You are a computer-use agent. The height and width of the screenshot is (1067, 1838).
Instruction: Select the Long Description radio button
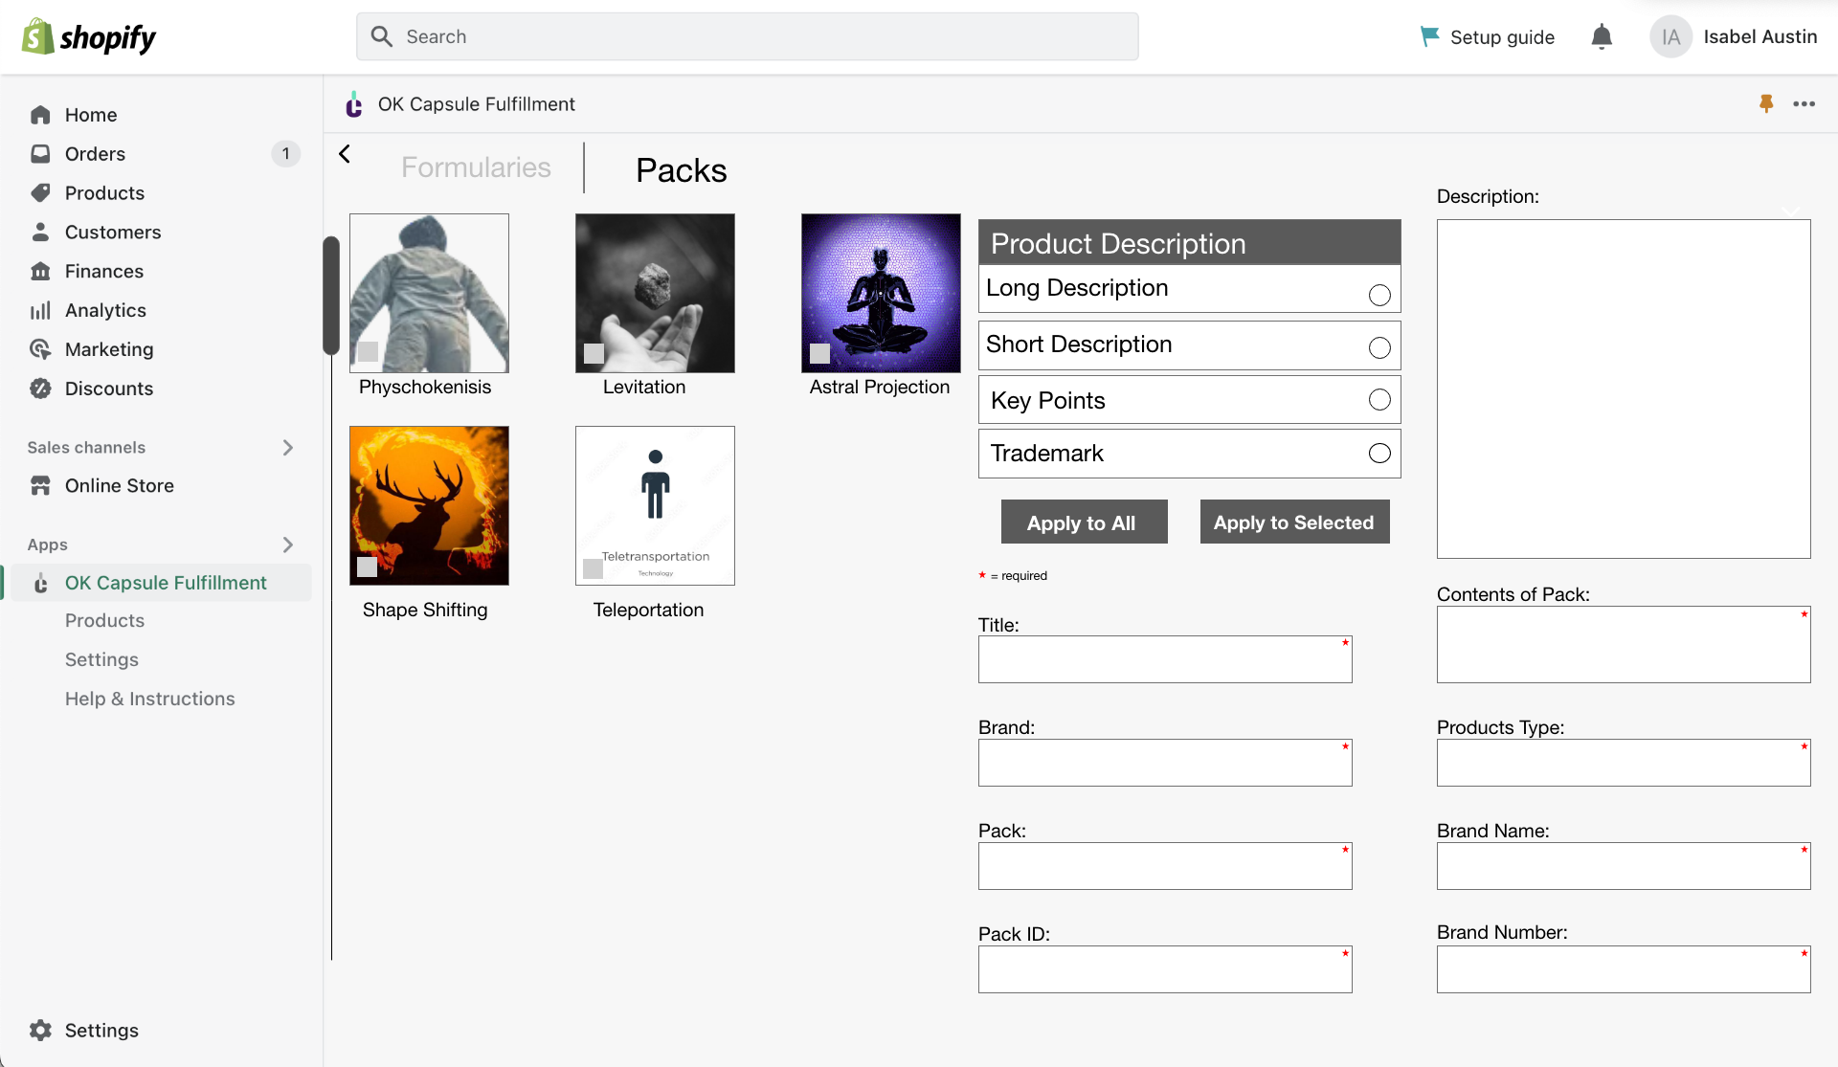click(1378, 295)
